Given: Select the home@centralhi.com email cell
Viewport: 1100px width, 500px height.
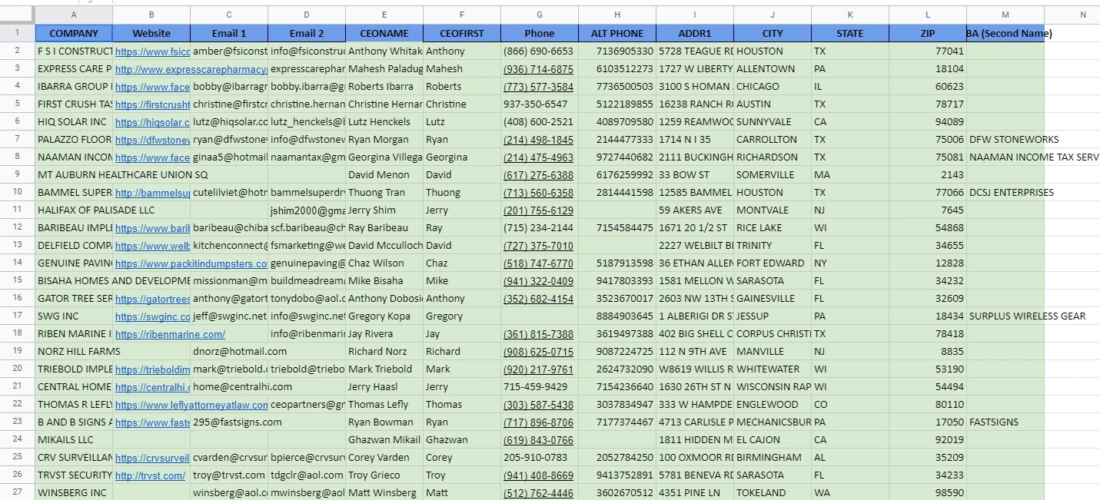Looking at the screenshot, I should [x=229, y=387].
